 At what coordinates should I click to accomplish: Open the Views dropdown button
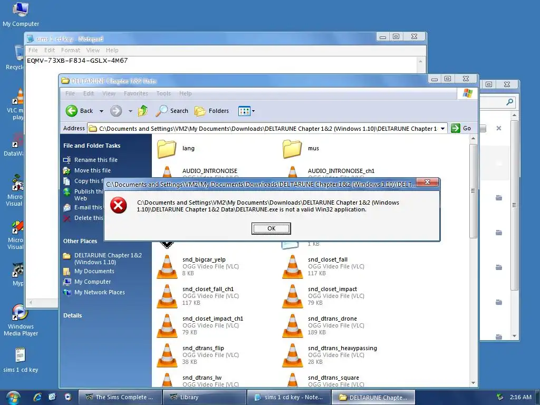pyautogui.click(x=247, y=111)
